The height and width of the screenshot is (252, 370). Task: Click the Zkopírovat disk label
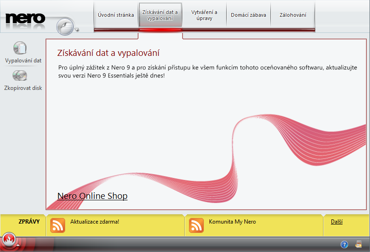tap(23, 88)
